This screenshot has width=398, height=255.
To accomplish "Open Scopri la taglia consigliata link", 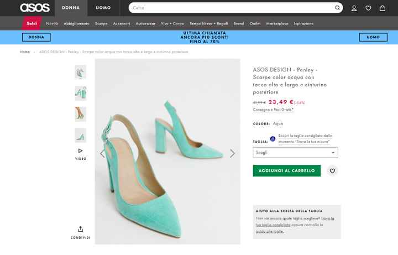I will pos(305,139).
